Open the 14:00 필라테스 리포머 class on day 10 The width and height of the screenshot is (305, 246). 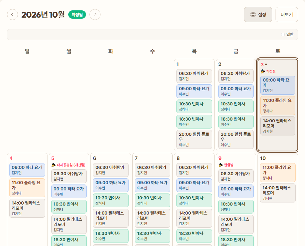tap(278, 193)
